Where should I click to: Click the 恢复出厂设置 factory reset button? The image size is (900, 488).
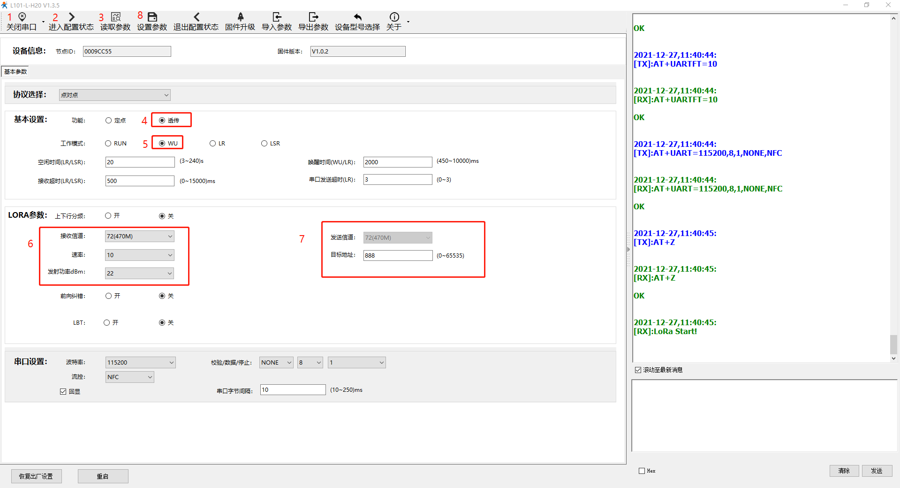pyautogui.click(x=36, y=476)
